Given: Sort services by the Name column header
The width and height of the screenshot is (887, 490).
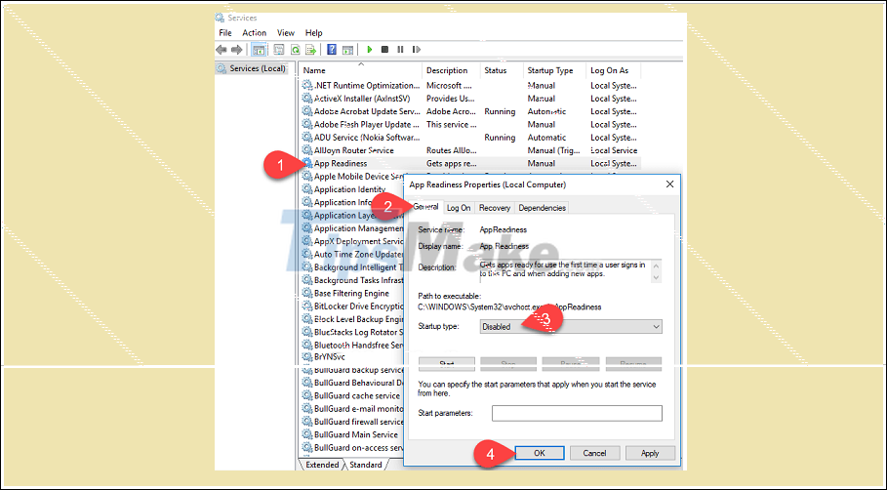Looking at the screenshot, I should click(x=360, y=70).
